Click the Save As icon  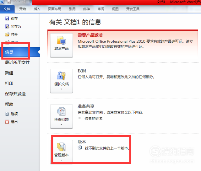[7, 26]
